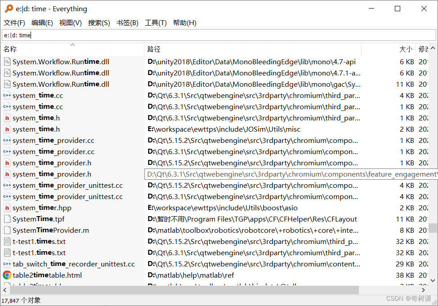Click the C++ icon of system_time_provider_unittest.cc under Qt\6.3.1
438x306 pixels.
click(7, 196)
